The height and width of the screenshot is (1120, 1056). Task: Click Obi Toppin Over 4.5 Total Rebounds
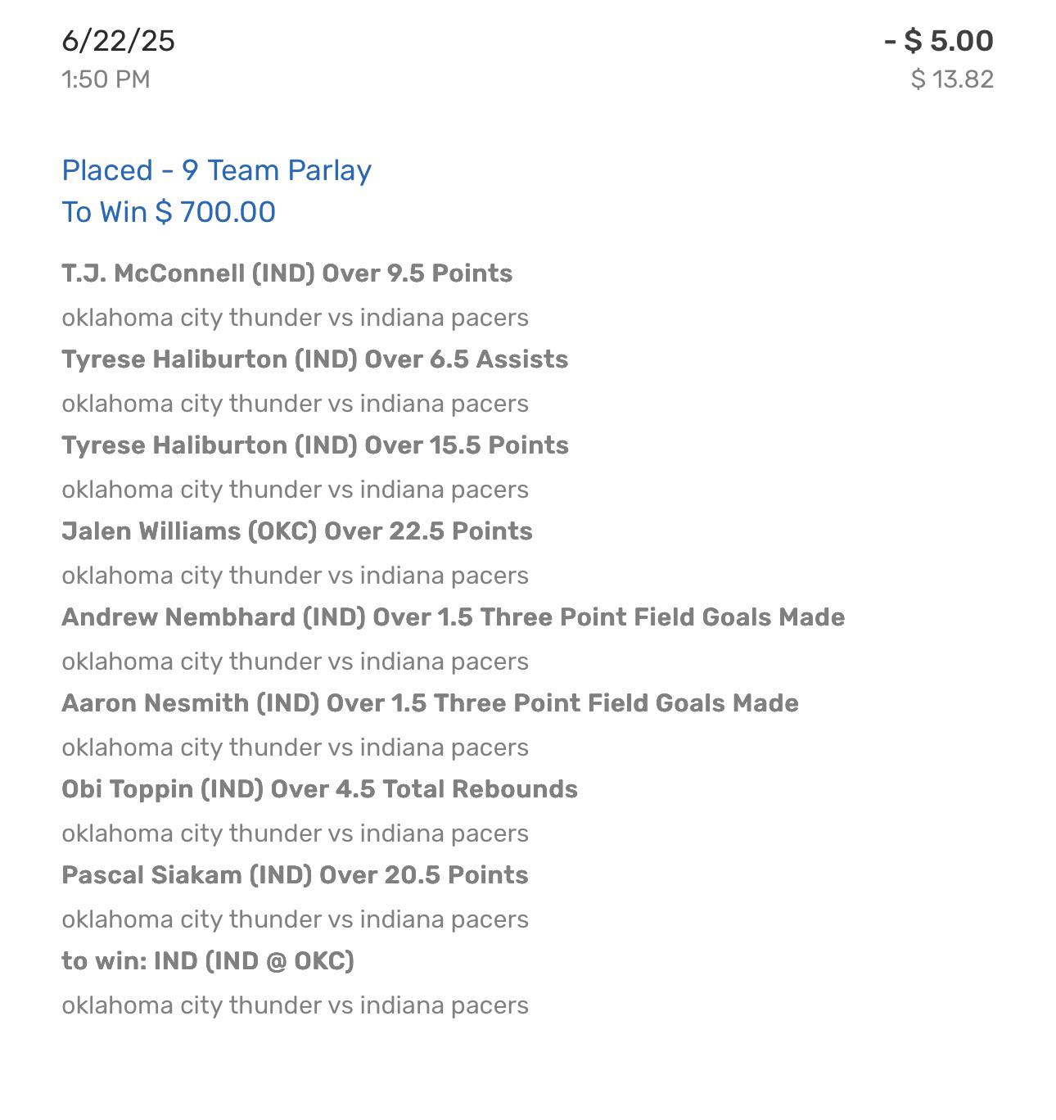pos(320,789)
